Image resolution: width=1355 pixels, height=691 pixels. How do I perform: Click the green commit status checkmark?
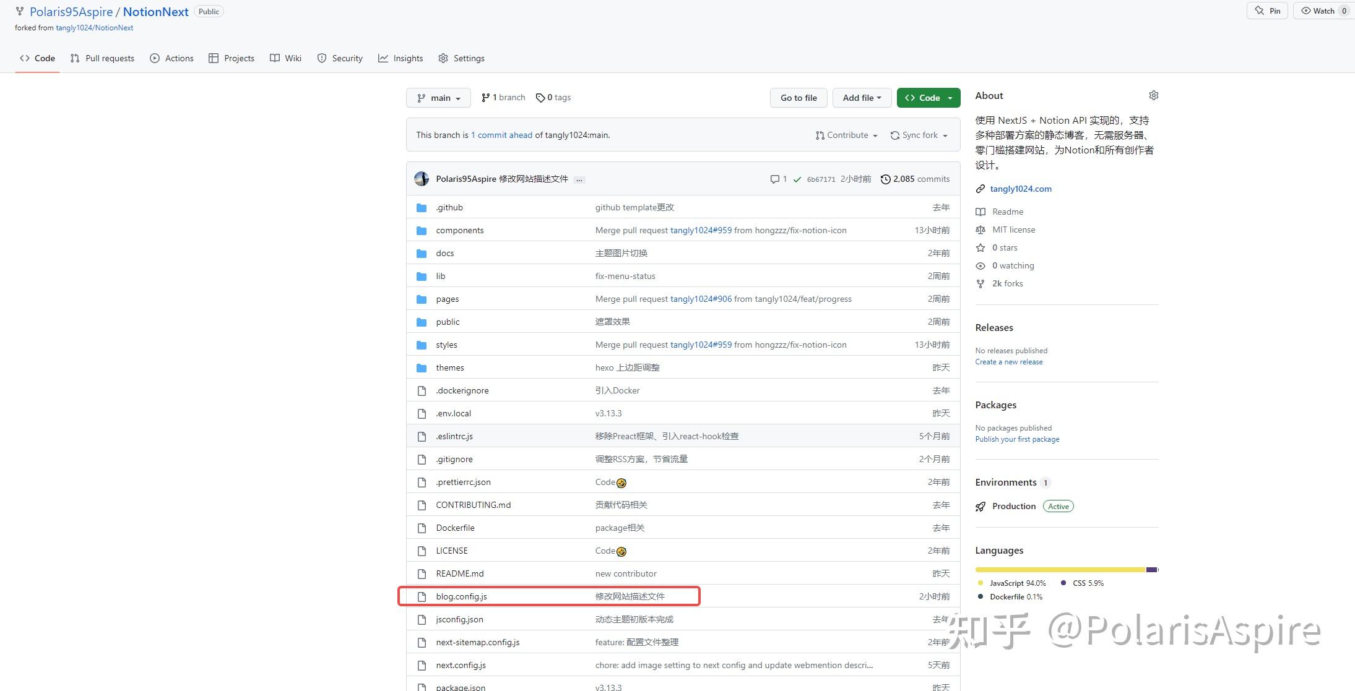[x=797, y=179]
